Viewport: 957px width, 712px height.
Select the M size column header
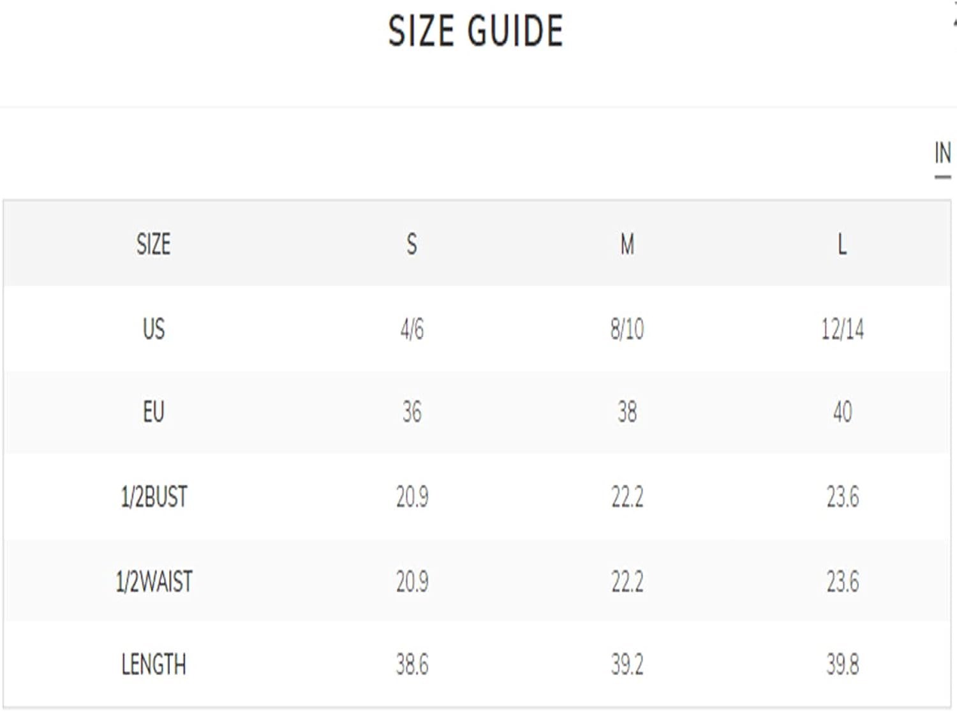point(627,244)
